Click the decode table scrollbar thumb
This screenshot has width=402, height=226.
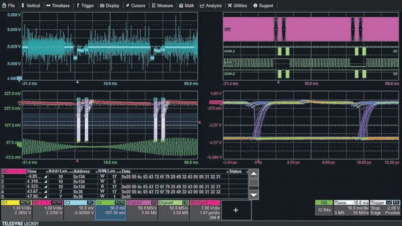[x=254, y=182]
